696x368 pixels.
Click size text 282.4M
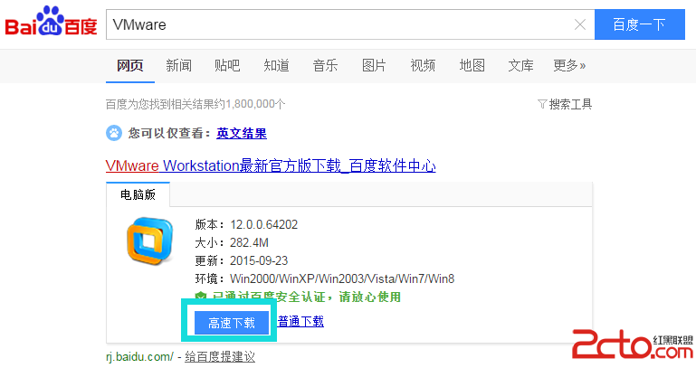tap(249, 242)
